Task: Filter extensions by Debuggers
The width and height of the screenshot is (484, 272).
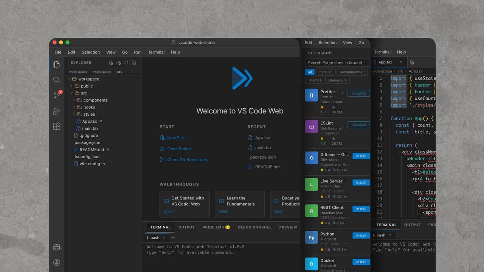Action: [x=337, y=80]
